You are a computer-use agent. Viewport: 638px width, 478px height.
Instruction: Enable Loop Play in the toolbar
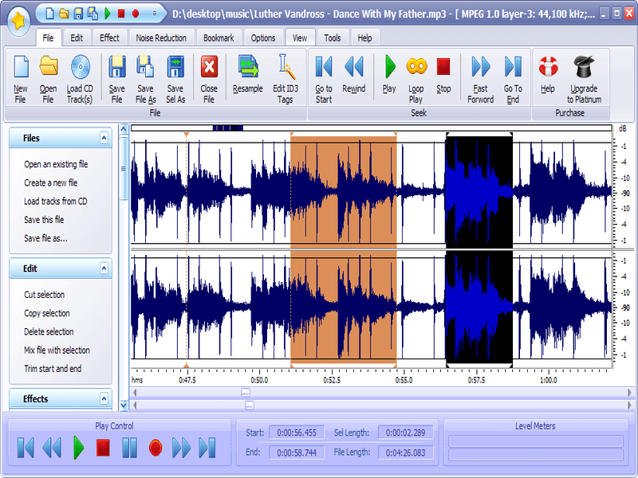click(415, 76)
